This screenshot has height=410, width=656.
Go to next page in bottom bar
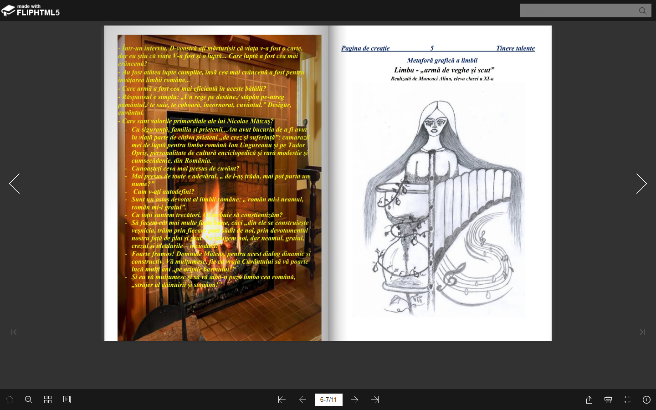point(354,400)
